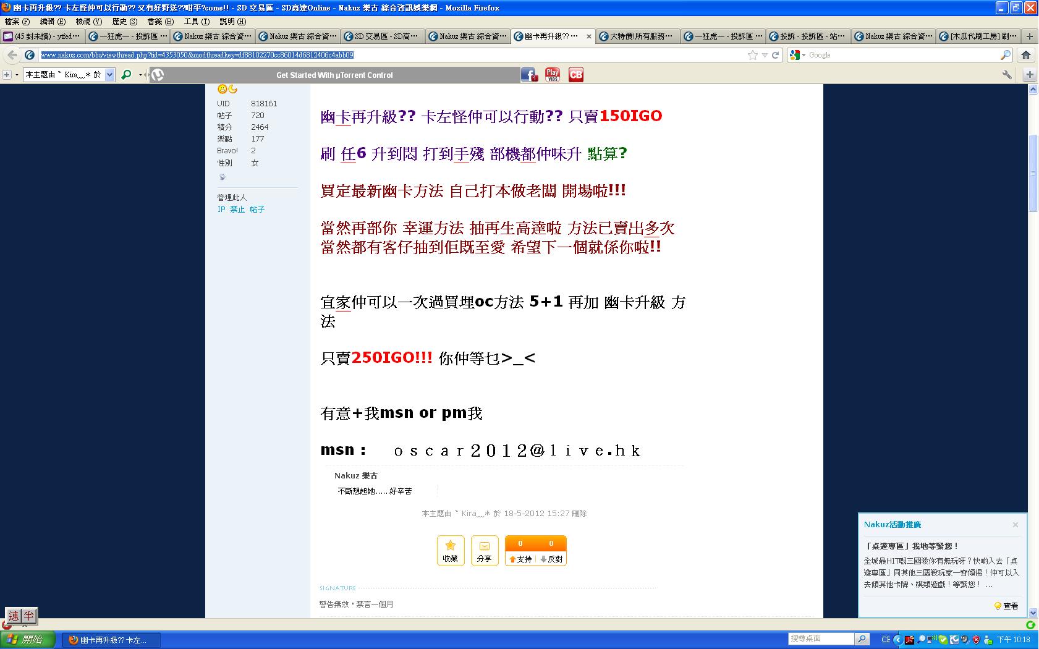Click the green refresh icon in the status bar
This screenshot has height=649, width=1039.
pyautogui.click(x=1031, y=626)
